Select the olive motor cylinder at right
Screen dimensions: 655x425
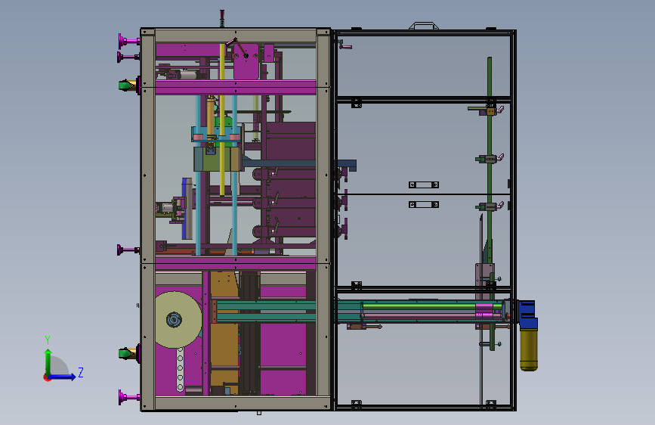click(529, 349)
